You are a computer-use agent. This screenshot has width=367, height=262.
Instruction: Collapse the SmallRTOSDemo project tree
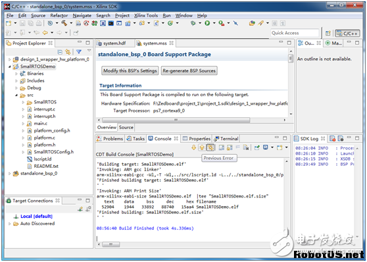(9, 66)
